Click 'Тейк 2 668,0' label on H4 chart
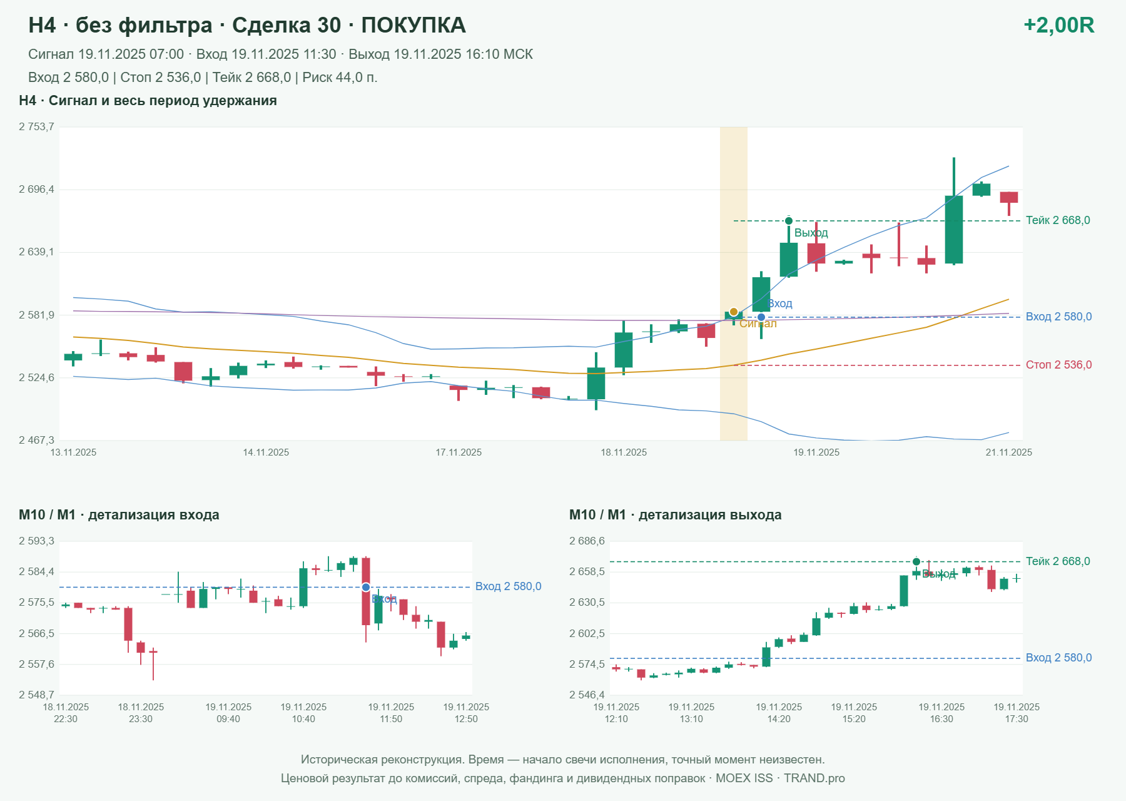 (1058, 220)
